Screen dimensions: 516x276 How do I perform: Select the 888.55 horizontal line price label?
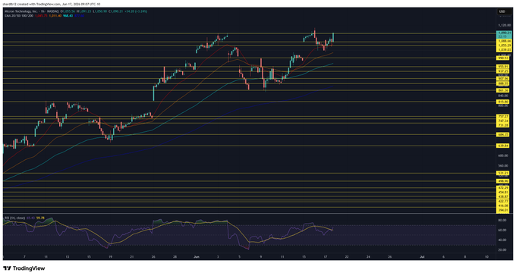pos(503,84)
